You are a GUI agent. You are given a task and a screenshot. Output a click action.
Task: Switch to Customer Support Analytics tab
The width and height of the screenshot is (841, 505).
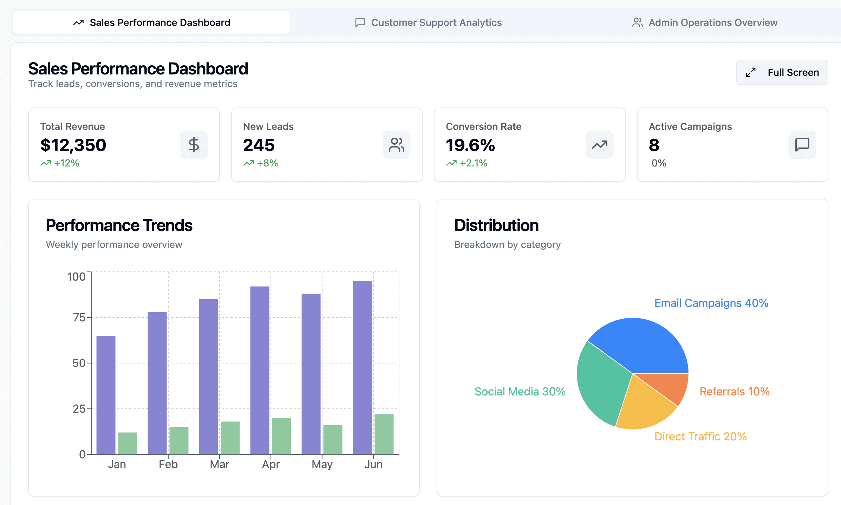tap(429, 22)
